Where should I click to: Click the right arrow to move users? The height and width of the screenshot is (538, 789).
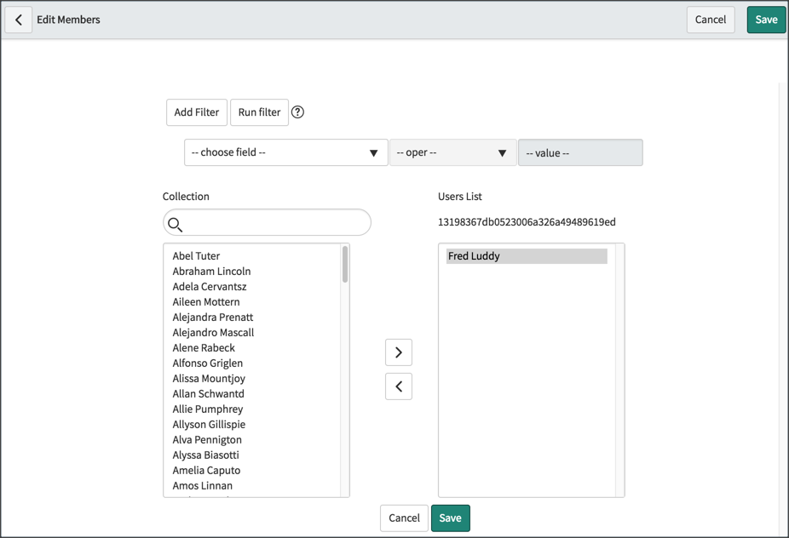point(399,352)
